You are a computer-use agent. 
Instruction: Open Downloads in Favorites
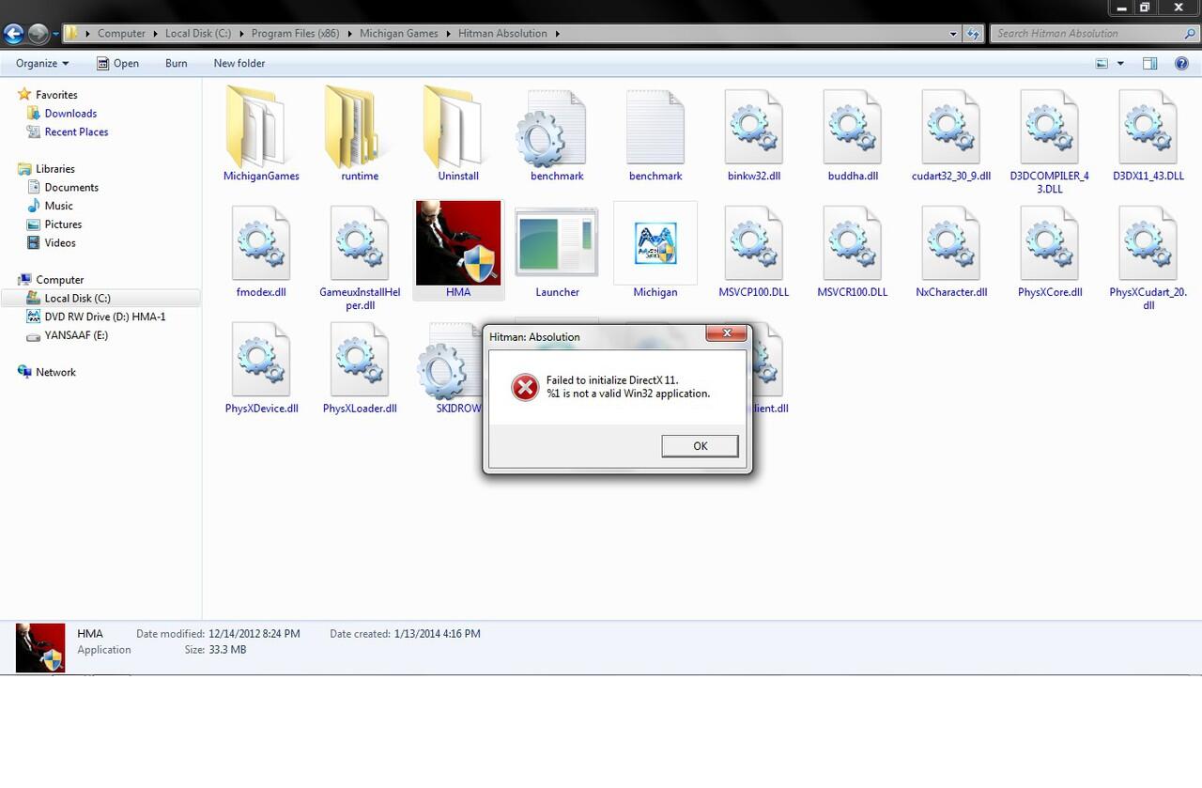[70, 114]
